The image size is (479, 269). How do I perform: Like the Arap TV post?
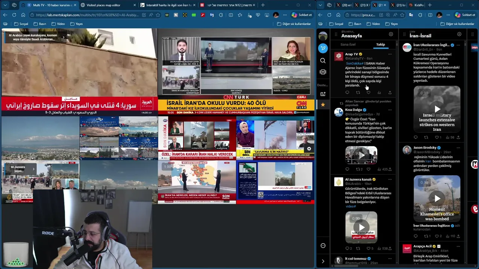pos(368,92)
